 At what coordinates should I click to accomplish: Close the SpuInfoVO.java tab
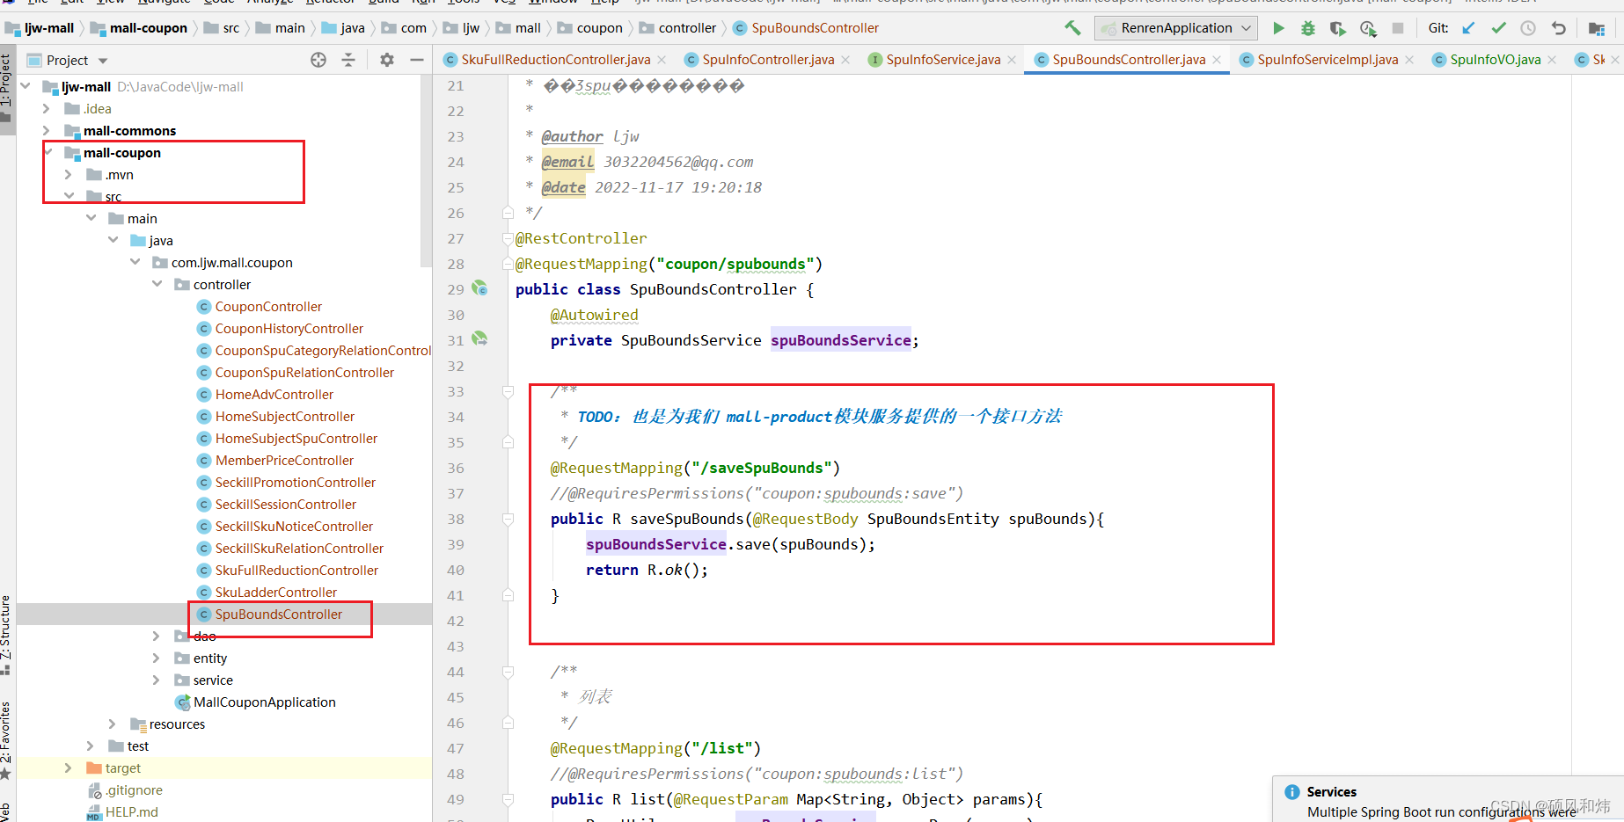point(1552,60)
